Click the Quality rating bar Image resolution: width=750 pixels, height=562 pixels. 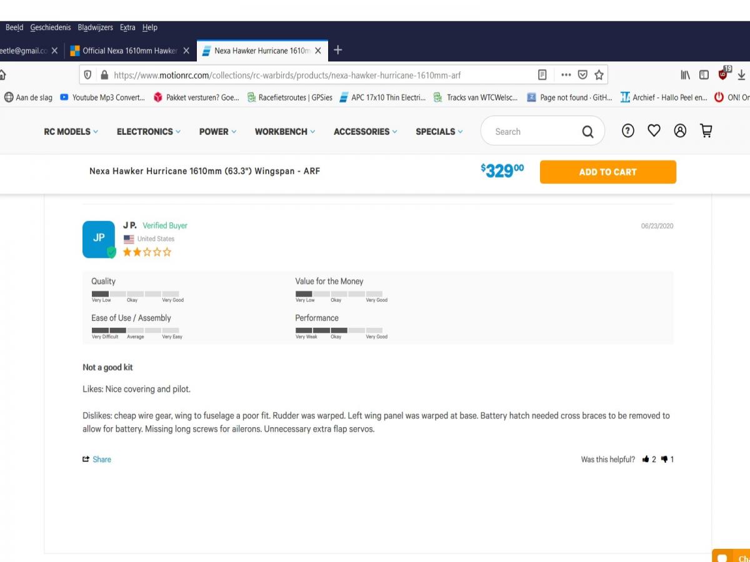(135, 293)
